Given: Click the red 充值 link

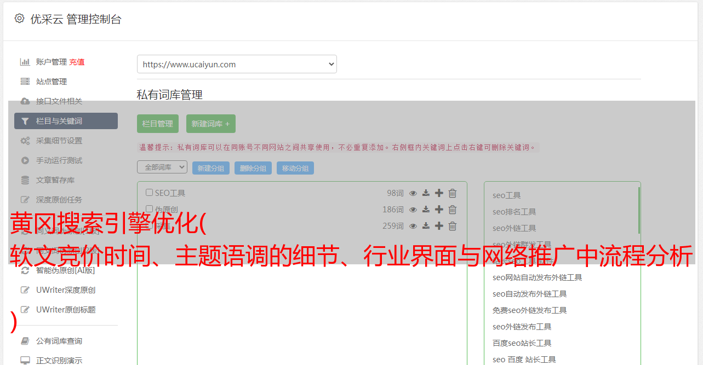Looking at the screenshot, I should [x=77, y=62].
